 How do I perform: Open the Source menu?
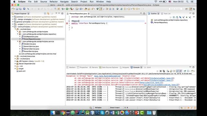(44, 2)
